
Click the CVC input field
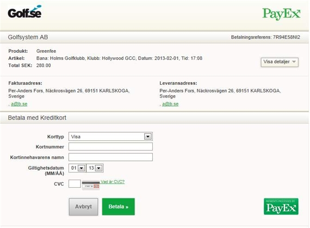[75, 183]
